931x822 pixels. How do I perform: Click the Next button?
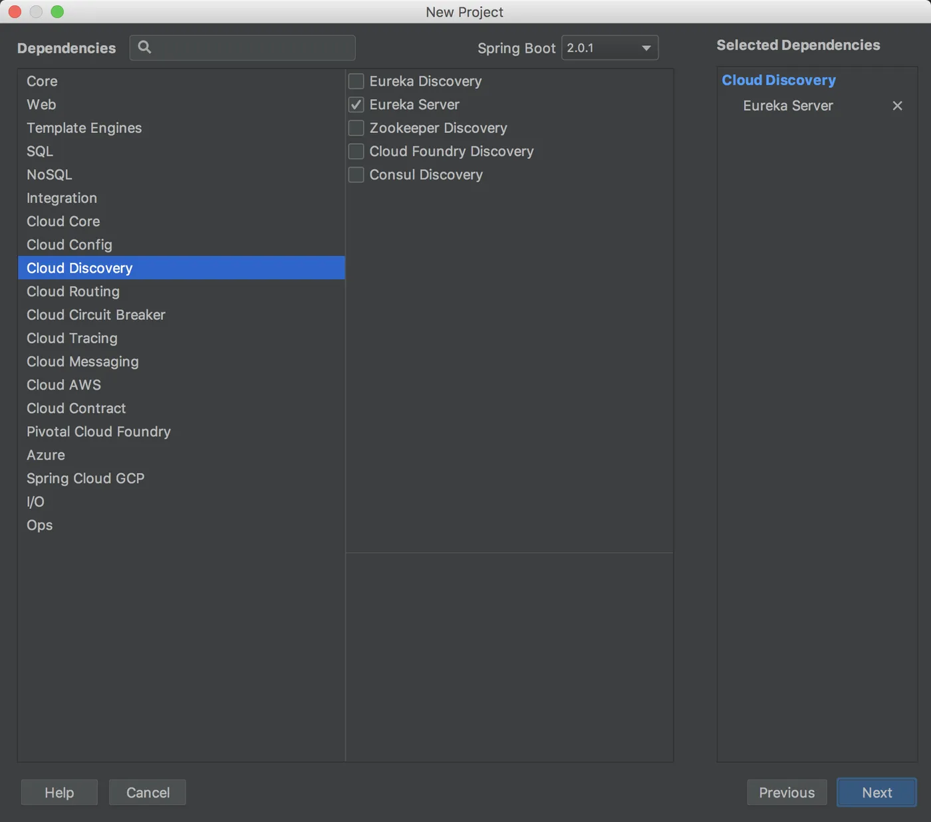tap(876, 792)
